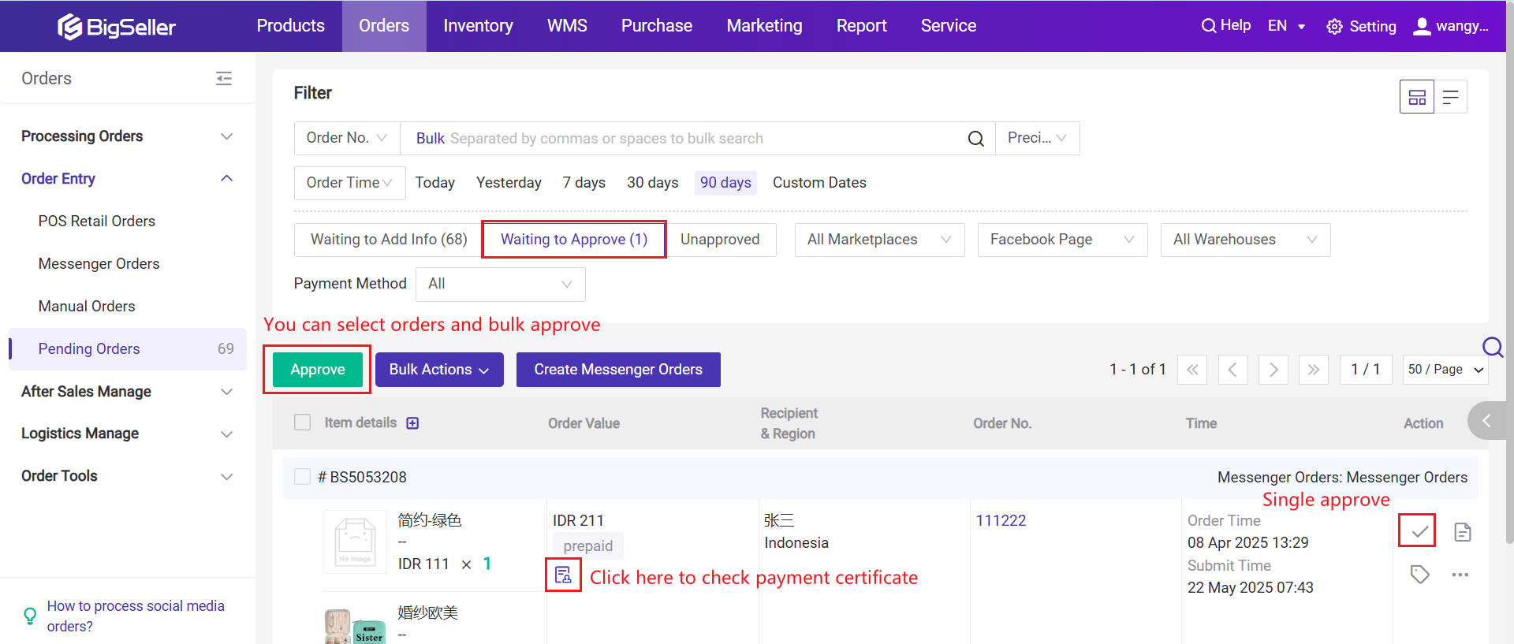
Task: Switch to Waiting to Add Info tab
Action: coord(389,240)
